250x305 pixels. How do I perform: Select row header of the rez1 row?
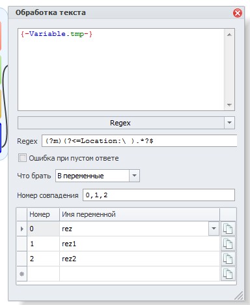pos(21,244)
